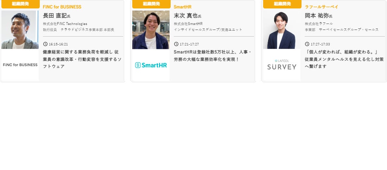The height and width of the screenshot is (170, 387).
Task: Open the SmartHR orange title link
Action: point(182,7)
